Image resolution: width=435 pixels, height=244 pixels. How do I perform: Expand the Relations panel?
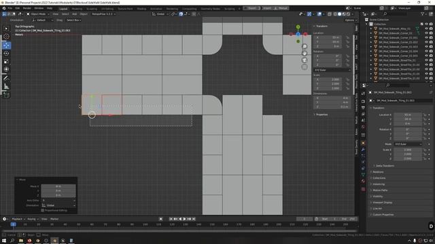(378, 171)
